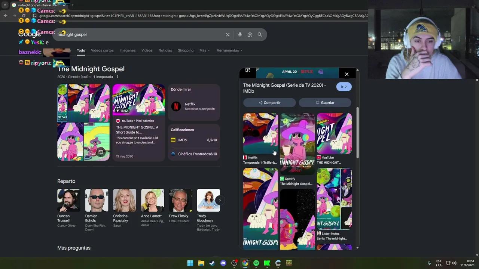
Task: Switch to the 'Videos cortos' tab
Action: (x=102, y=50)
